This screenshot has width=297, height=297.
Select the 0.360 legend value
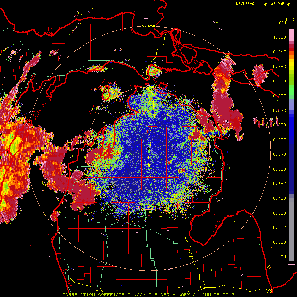[280, 213]
